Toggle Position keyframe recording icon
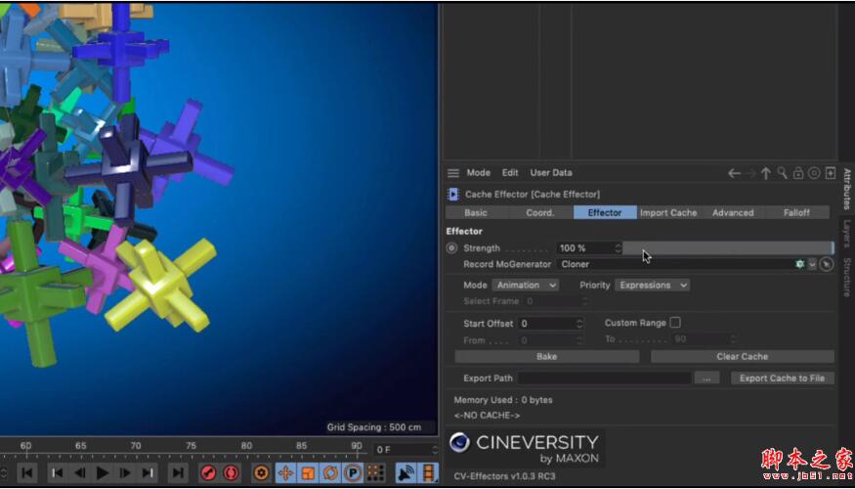The image size is (855, 489). point(285,472)
